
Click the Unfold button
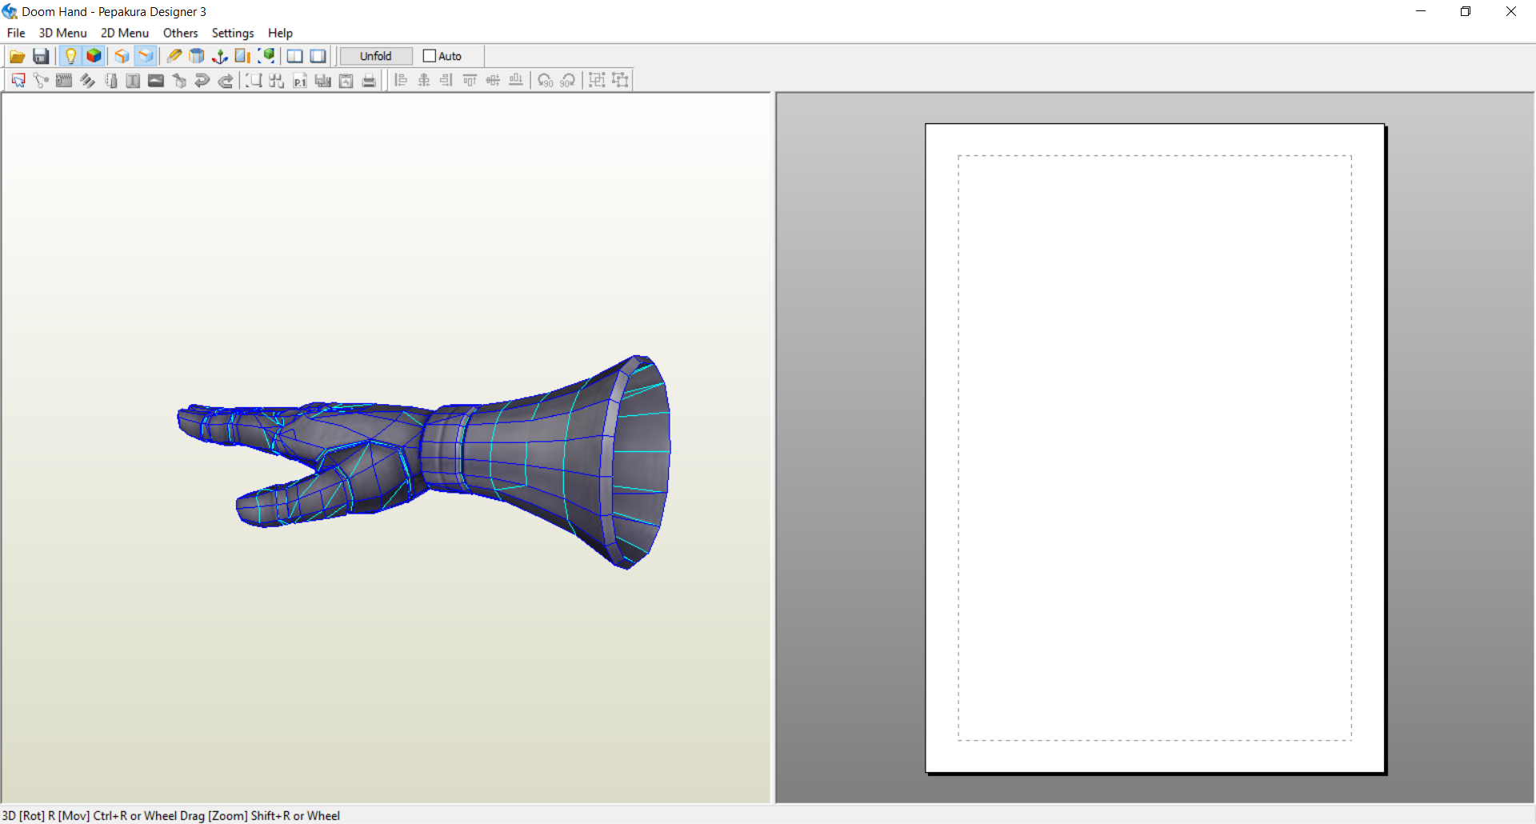click(x=376, y=56)
